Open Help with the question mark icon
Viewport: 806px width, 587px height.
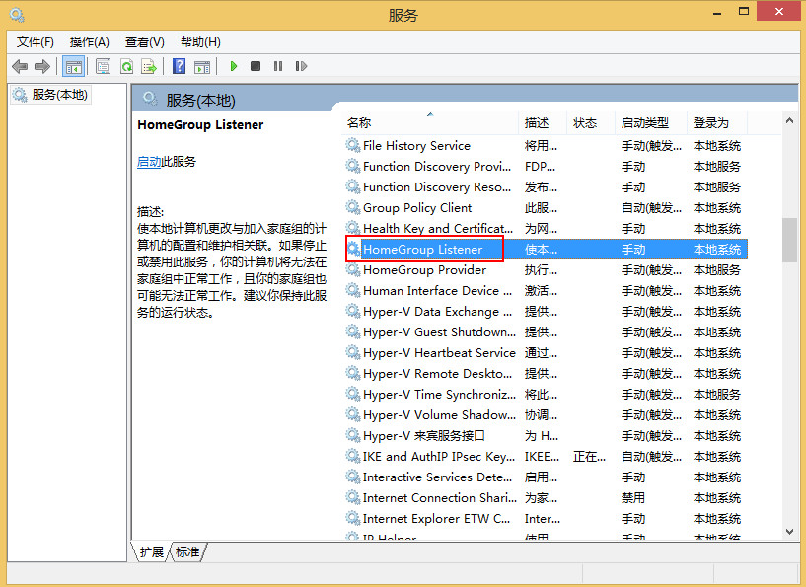tap(179, 66)
